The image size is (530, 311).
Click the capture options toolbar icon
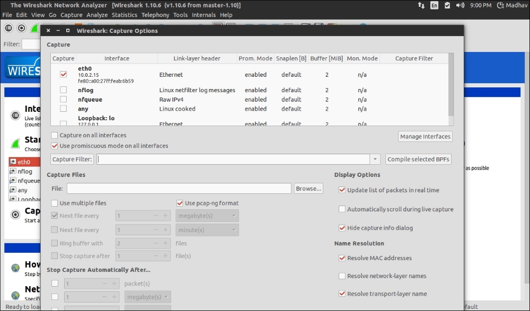click(21, 28)
